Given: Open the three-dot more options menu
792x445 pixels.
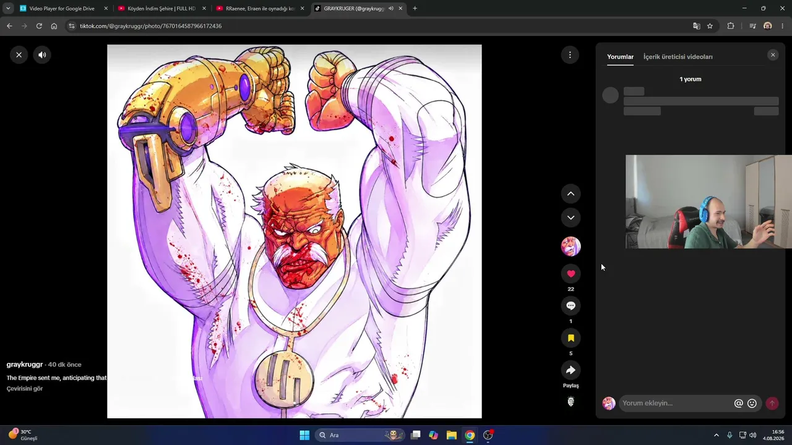Looking at the screenshot, I should 570,55.
